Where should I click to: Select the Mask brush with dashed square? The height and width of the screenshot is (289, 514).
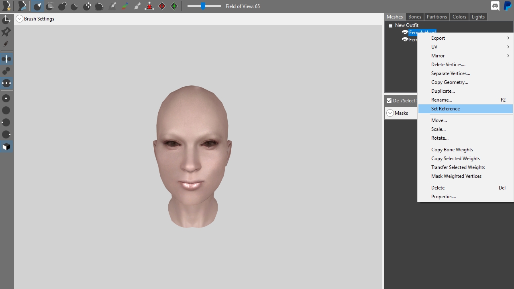tap(50, 6)
